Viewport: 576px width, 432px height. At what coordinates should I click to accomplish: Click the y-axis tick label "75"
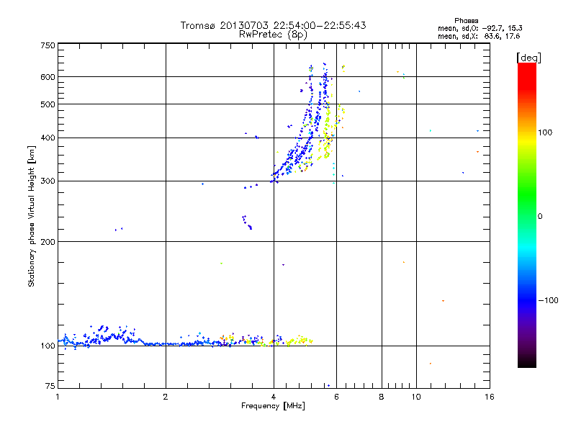tap(50, 386)
